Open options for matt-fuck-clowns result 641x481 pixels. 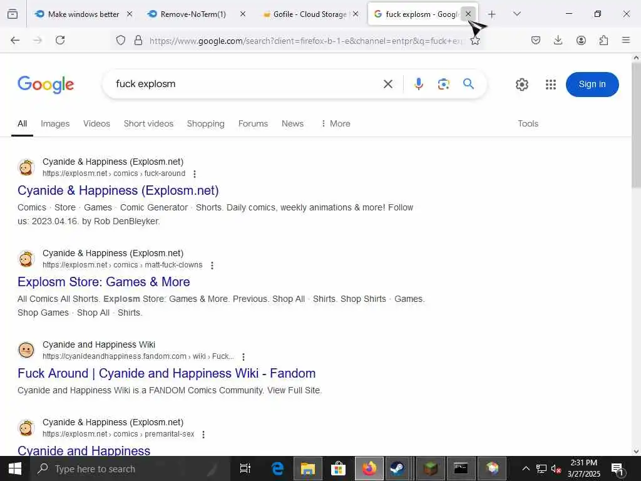pos(212,266)
